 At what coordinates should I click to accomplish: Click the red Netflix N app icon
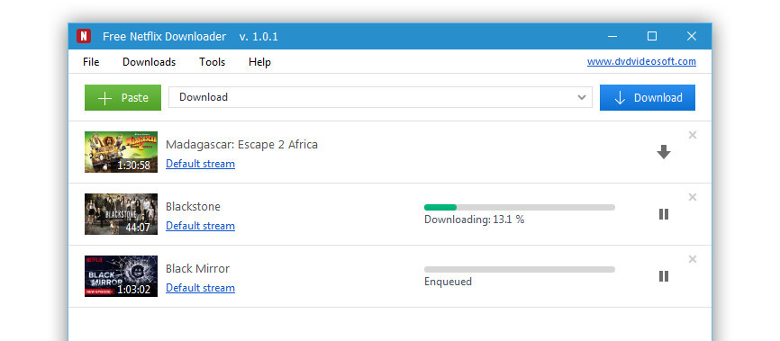coord(84,36)
